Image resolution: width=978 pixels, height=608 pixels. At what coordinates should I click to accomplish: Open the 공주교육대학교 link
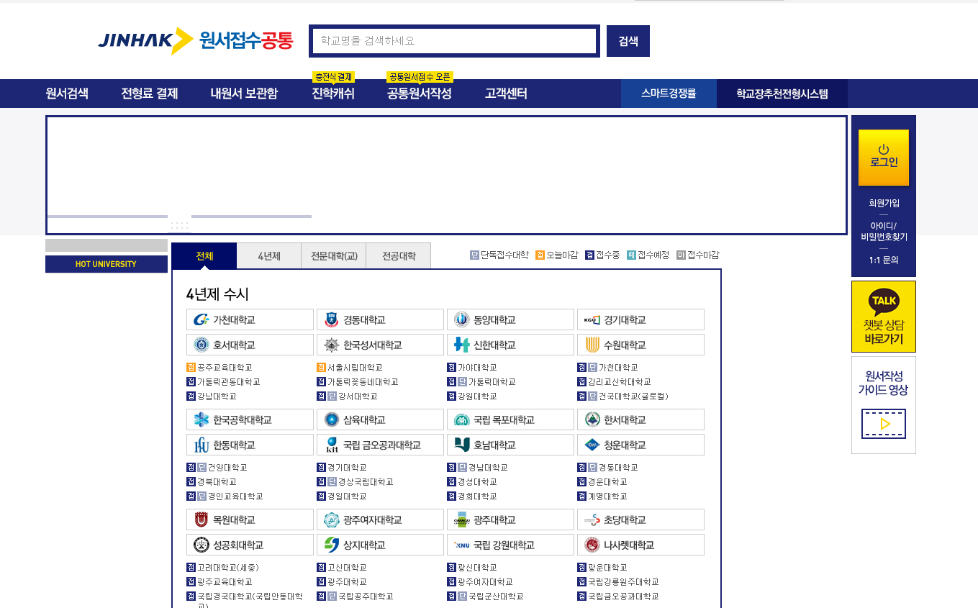(x=225, y=368)
